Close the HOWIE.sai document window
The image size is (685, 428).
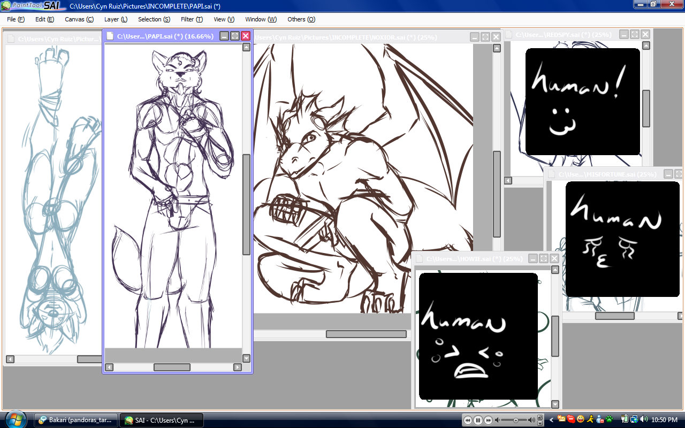point(554,258)
